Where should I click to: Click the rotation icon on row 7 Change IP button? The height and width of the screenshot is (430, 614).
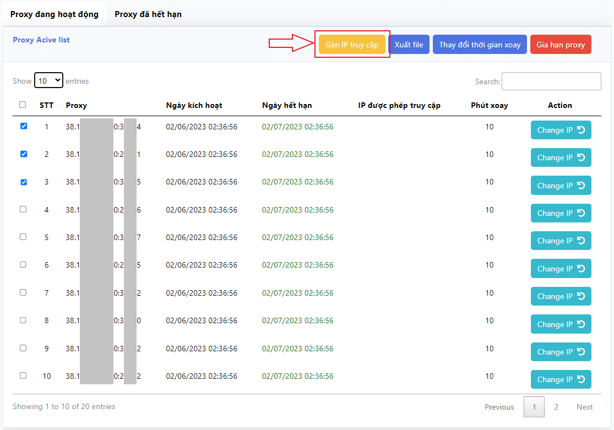coord(581,296)
